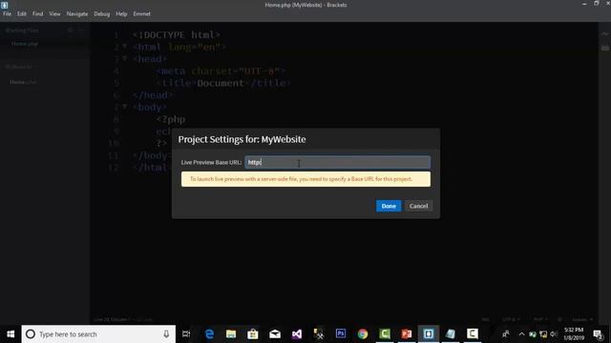Open the green Camtasia taskbar icon
The height and width of the screenshot is (343, 611).
tap(385, 334)
